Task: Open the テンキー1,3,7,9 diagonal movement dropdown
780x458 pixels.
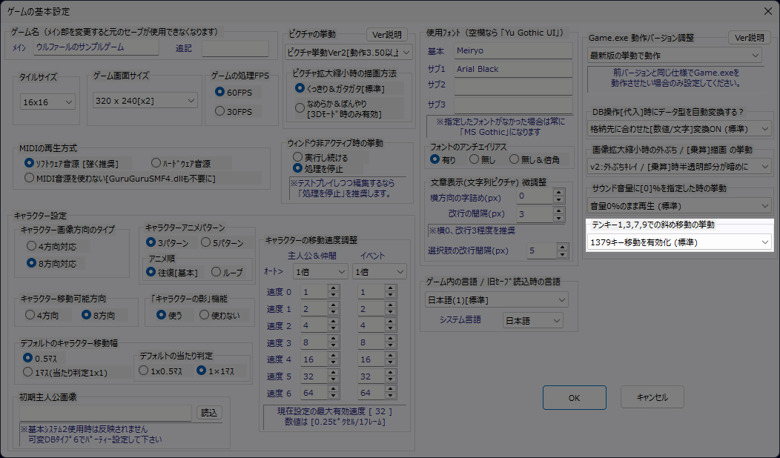Action: (x=678, y=242)
